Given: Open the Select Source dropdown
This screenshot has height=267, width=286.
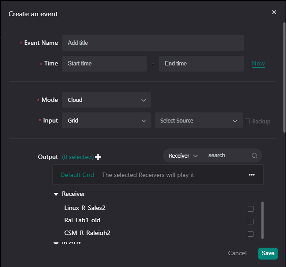Looking at the screenshot, I should click(x=199, y=121).
